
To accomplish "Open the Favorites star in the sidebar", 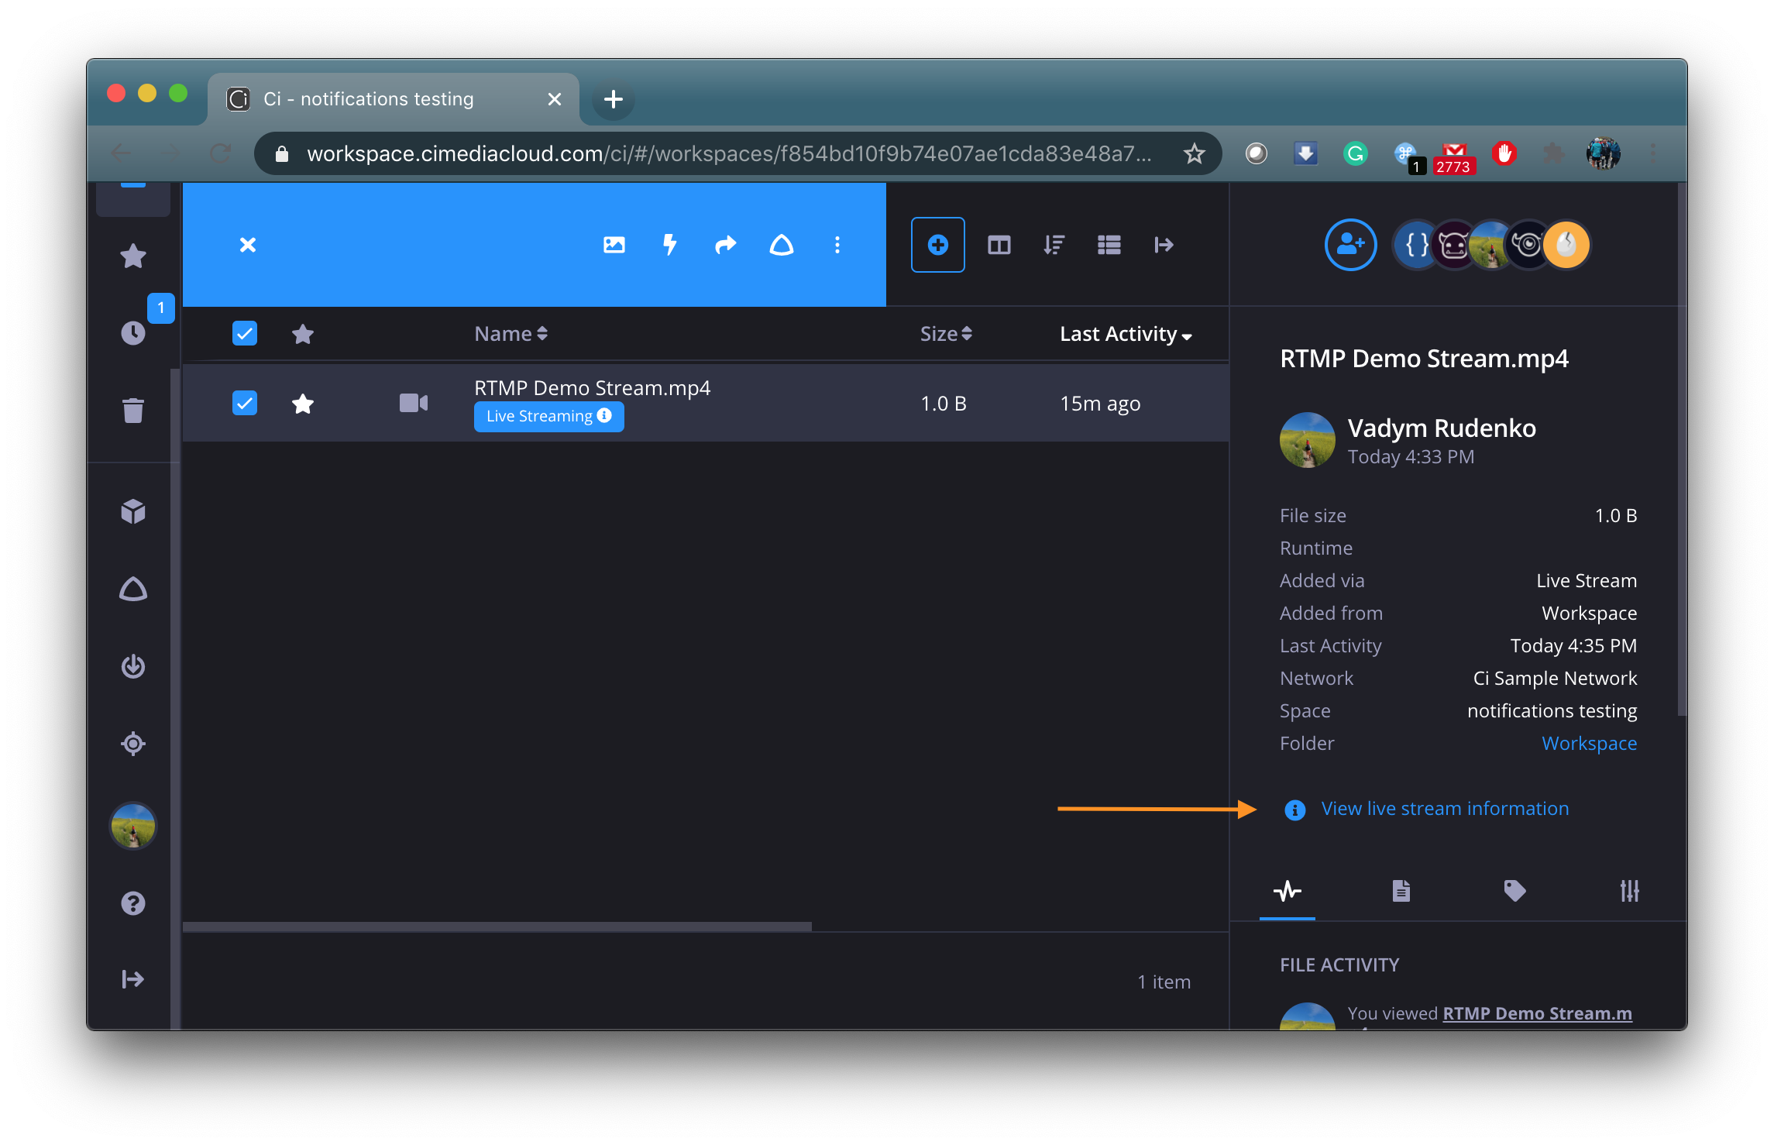I will click(x=133, y=256).
